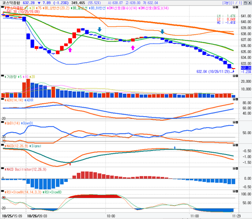Click the high annotation 641.30 (10/25/15:09)

coord(23,11)
